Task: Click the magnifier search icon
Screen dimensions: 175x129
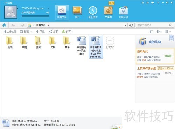Action: pos(170,25)
